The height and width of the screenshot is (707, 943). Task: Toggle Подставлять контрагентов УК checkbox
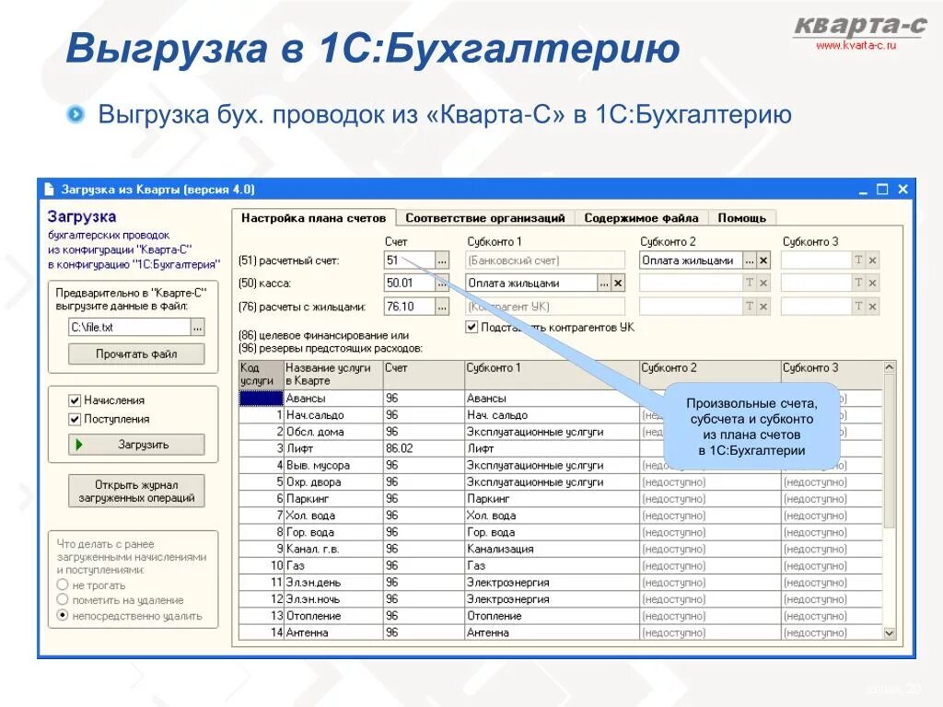[x=471, y=327]
